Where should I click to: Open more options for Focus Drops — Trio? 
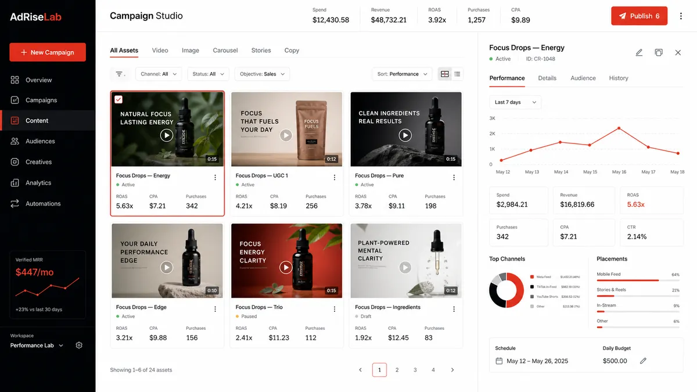335,310
